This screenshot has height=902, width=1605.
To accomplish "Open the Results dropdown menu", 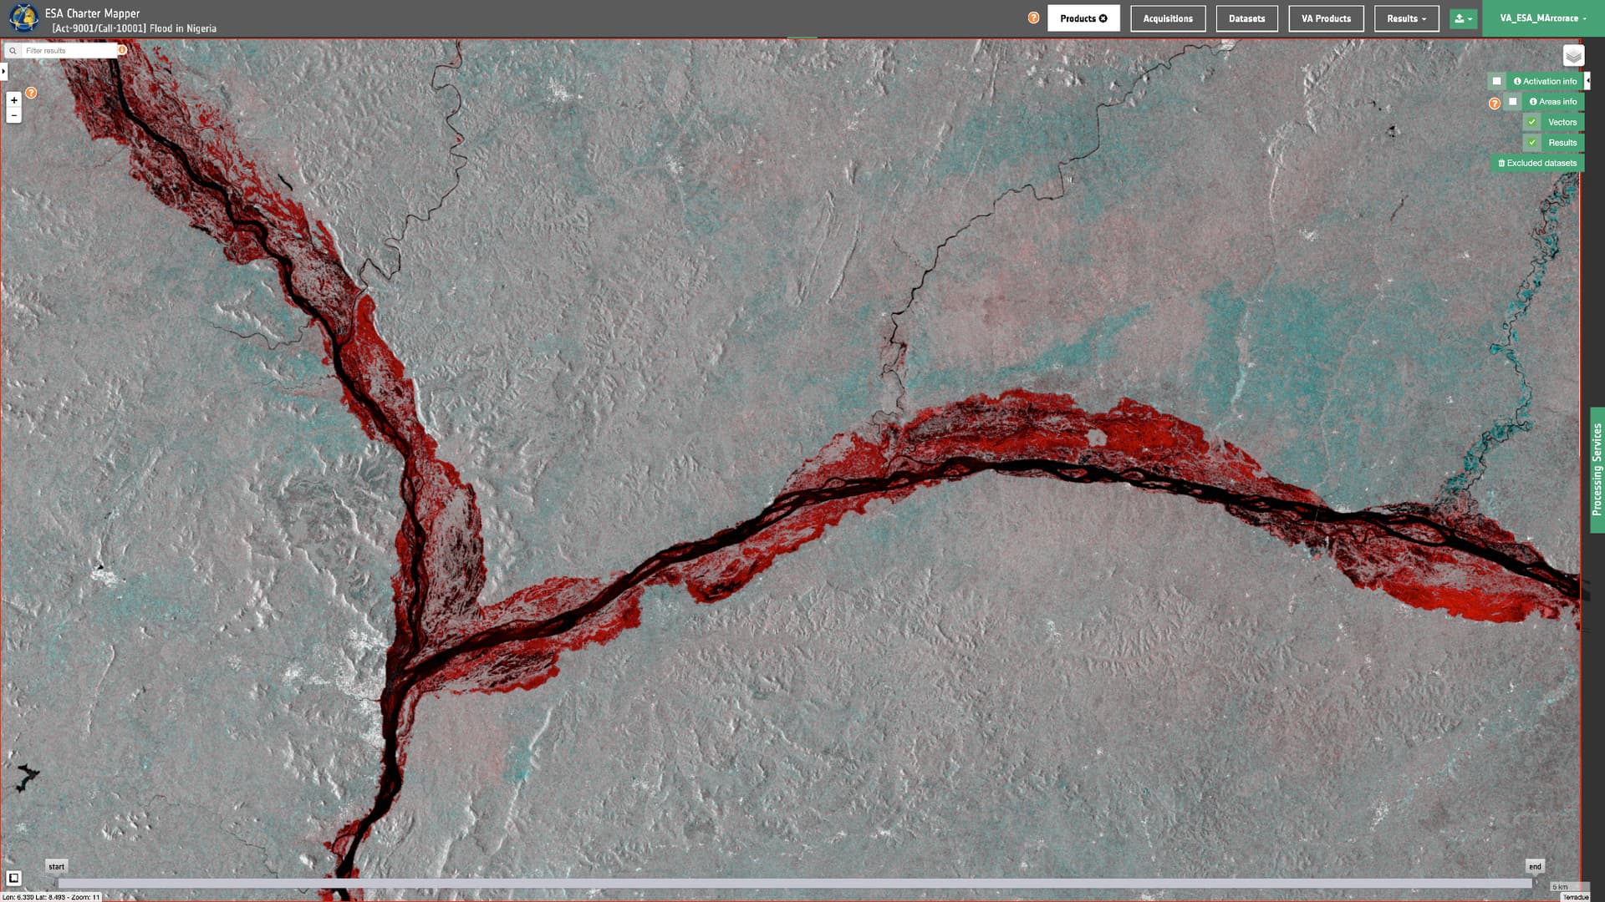I will tap(1406, 18).
